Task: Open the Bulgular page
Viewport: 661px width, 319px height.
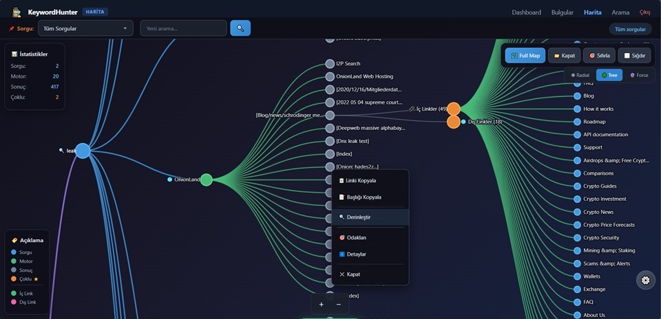Action: [x=563, y=12]
